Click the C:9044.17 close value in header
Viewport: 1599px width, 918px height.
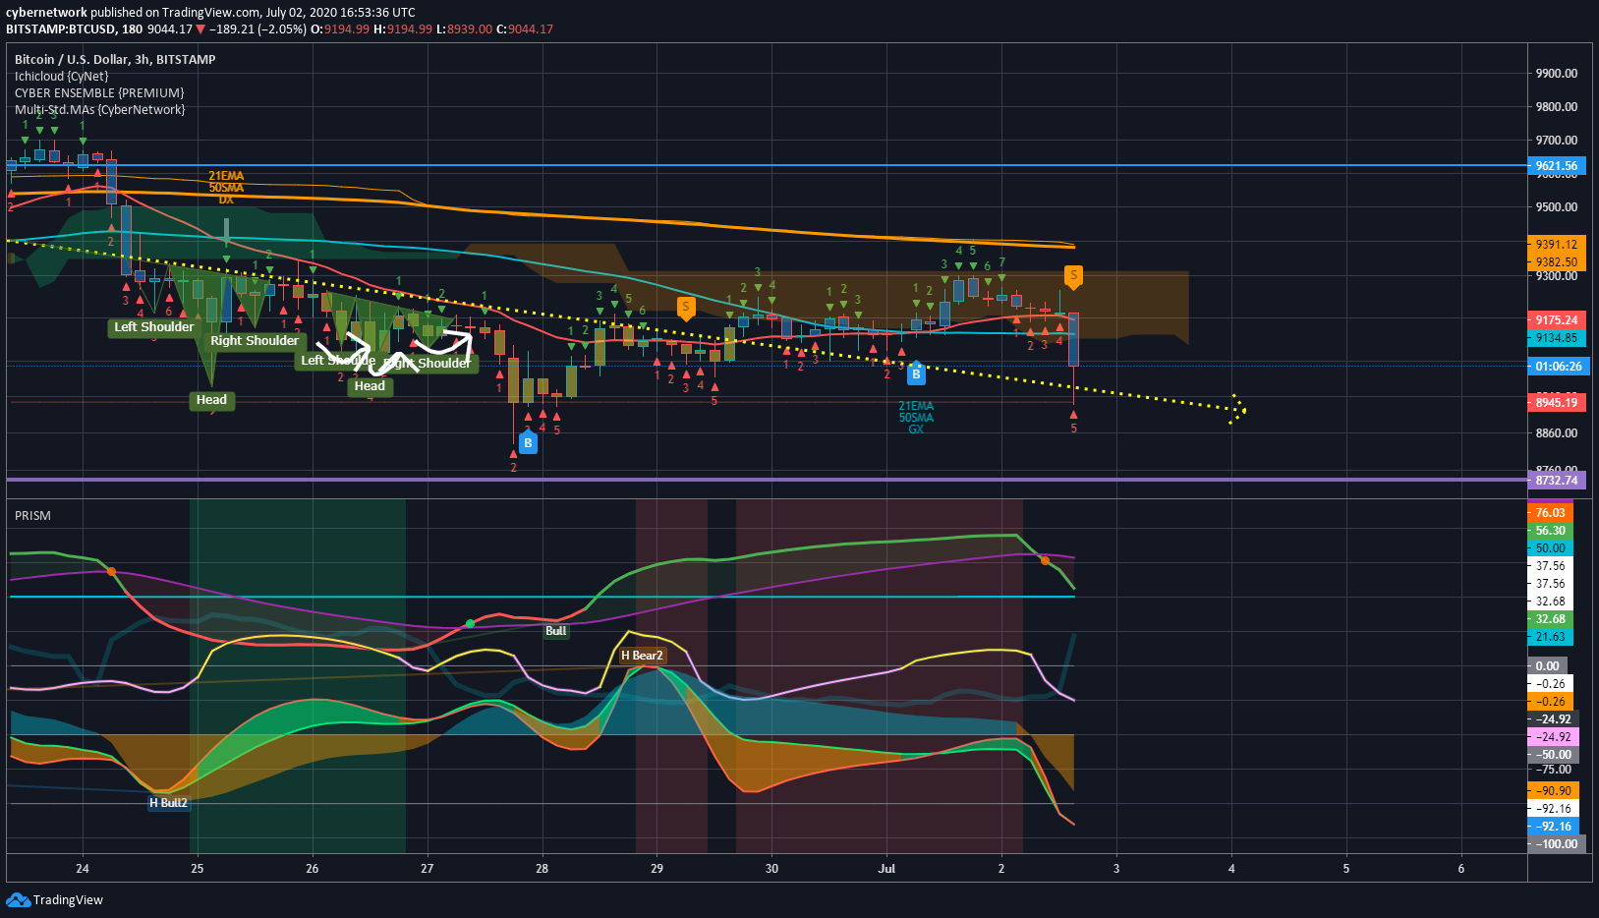(x=524, y=29)
